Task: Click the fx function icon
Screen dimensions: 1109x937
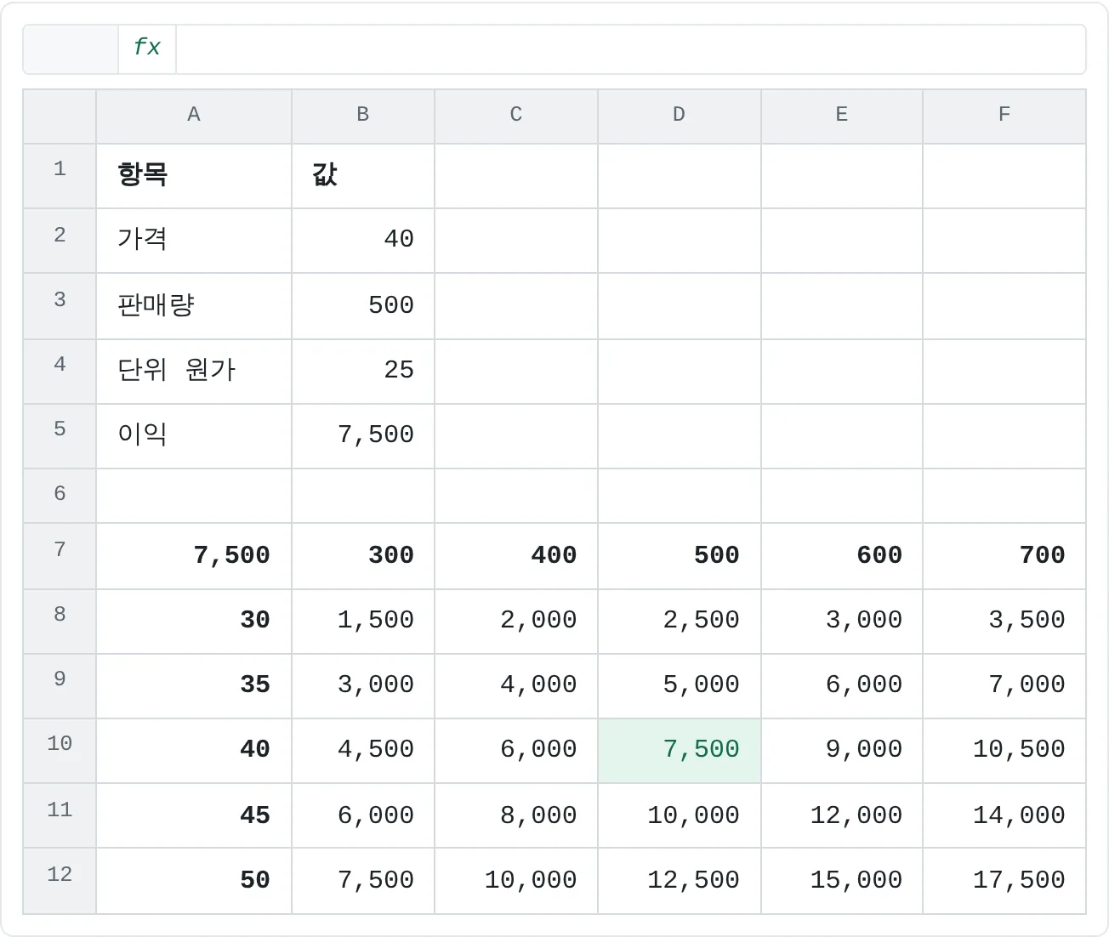Action: 147,48
